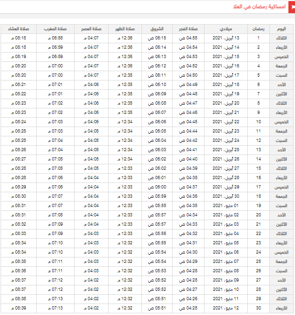Click the date cell 13 أبريل 2021
Viewport: 295px width, 315px height.
[x=226, y=38]
